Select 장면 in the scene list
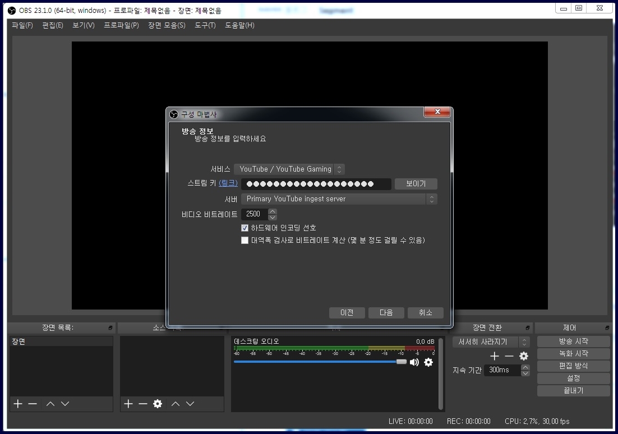 61,341
